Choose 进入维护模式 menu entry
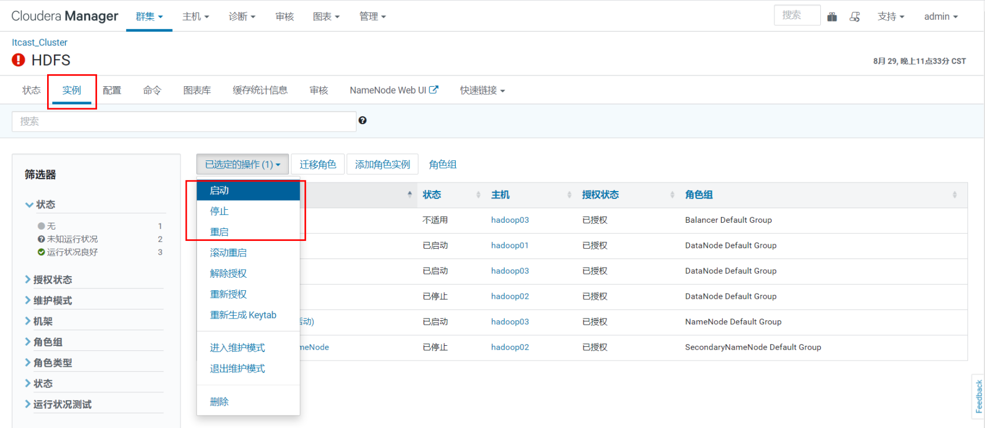The height and width of the screenshot is (428, 985). point(248,348)
